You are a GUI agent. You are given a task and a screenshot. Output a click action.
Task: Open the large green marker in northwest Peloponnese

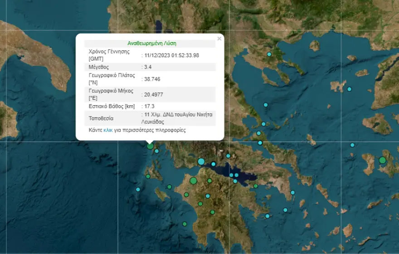tap(193, 181)
